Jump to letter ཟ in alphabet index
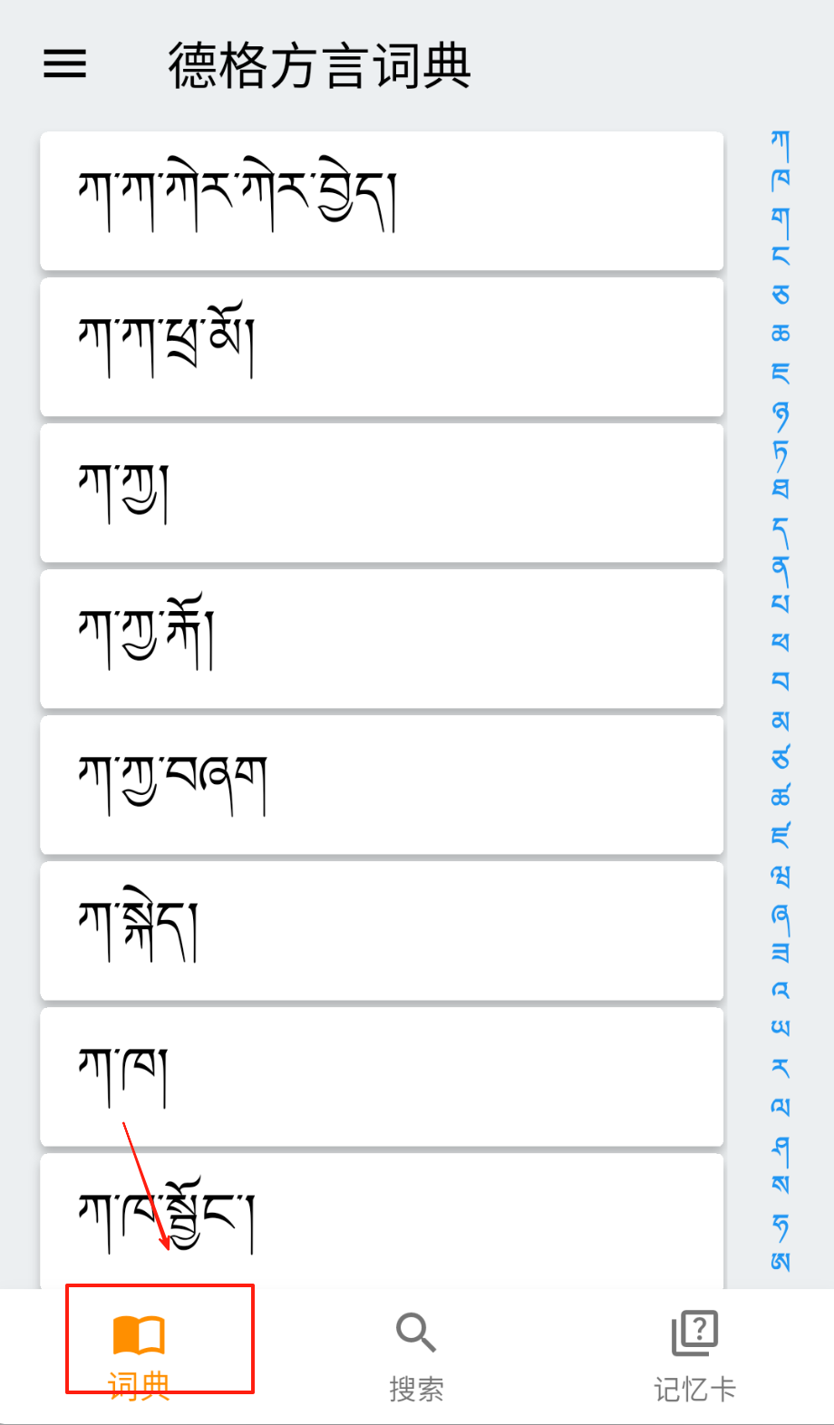834x1425 pixels. [781, 952]
